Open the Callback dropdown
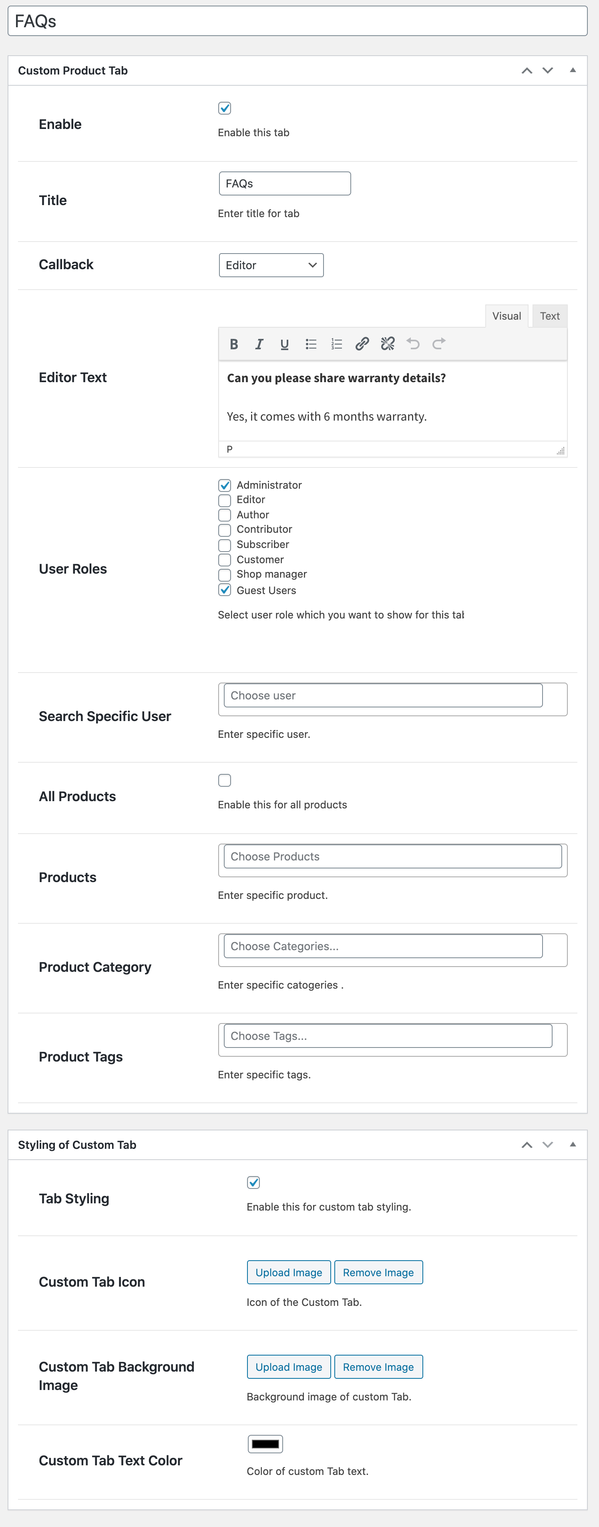This screenshot has width=599, height=1527. 271,265
